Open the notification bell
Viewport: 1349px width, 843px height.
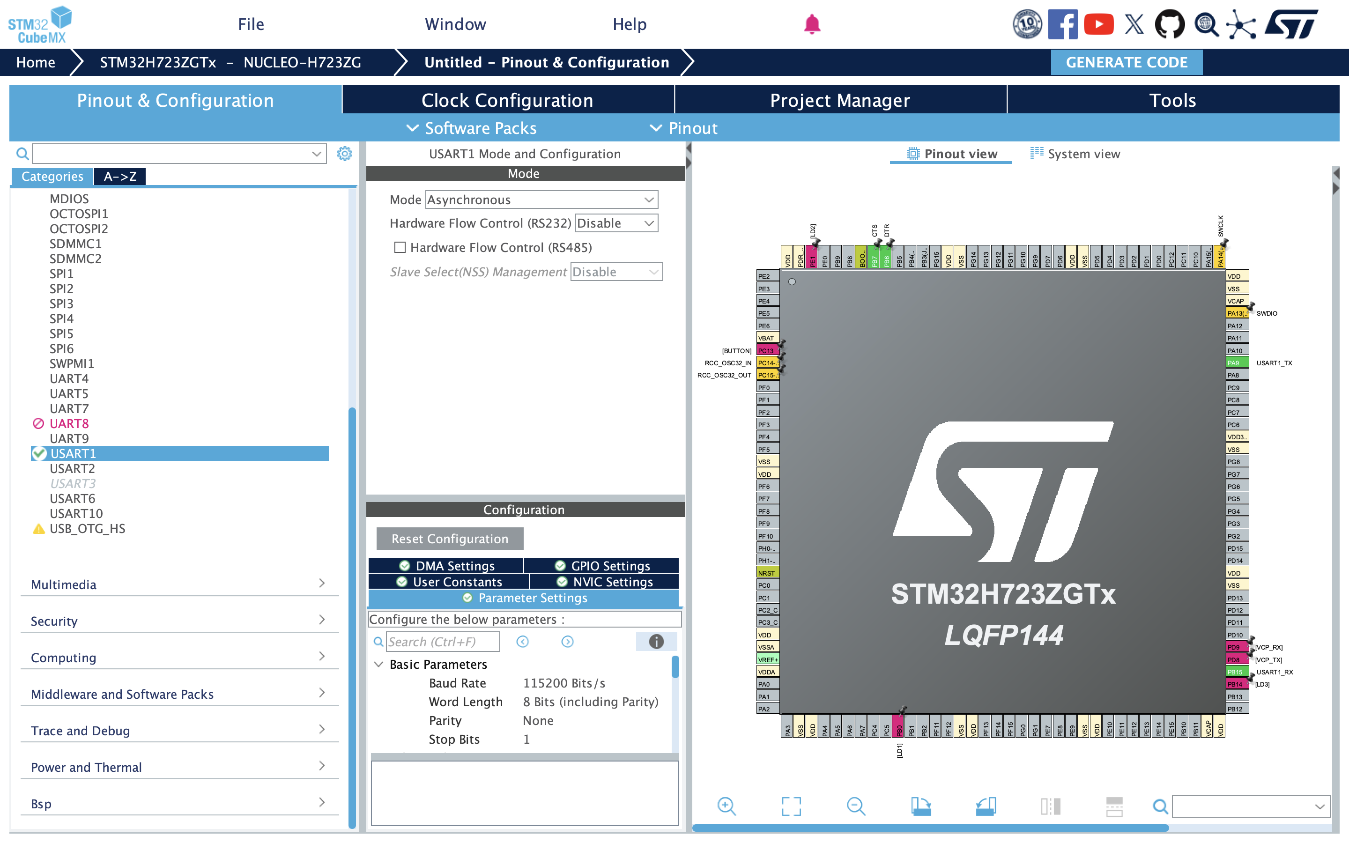click(812, 24)
